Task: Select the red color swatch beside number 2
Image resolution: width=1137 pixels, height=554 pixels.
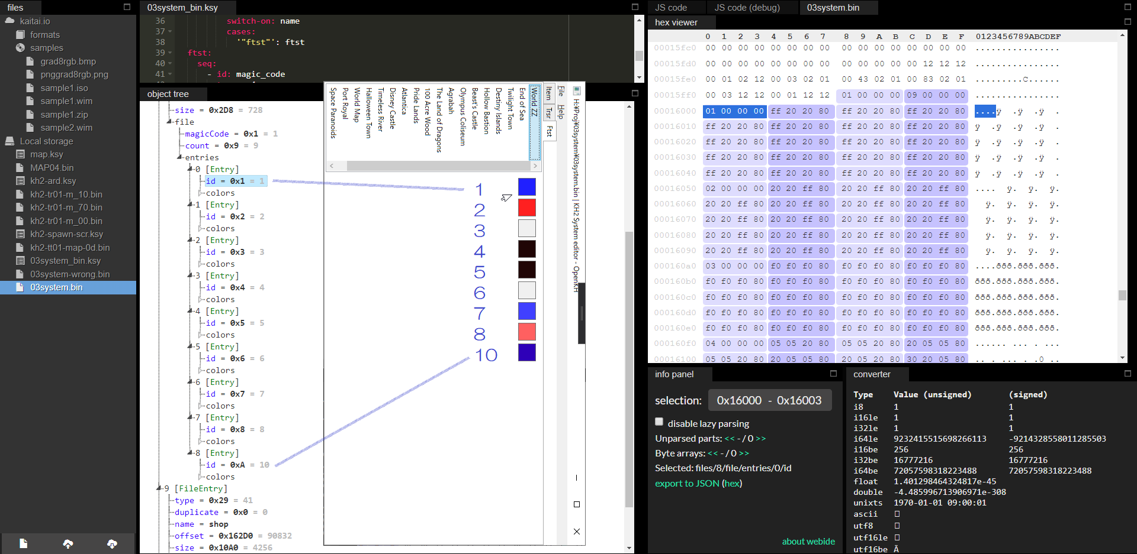Action: click(526, 208)
